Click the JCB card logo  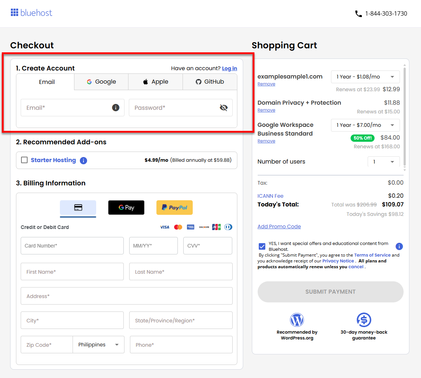click(x=216, y=227)
